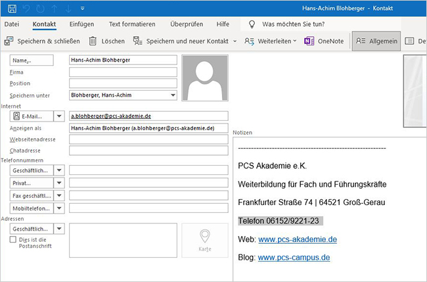Open the Text formatieren tab
The width and height of the screenshot is (427, 282).
(132, 24)
